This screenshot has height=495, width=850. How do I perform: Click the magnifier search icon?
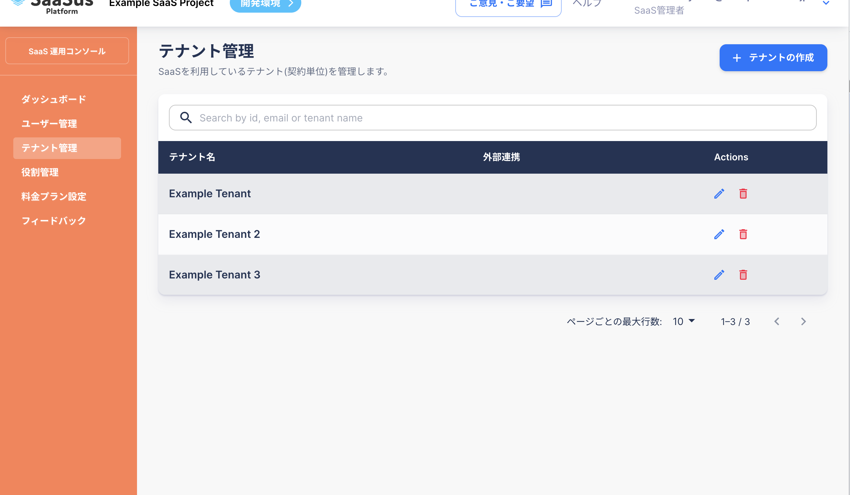tap(186, 118)
